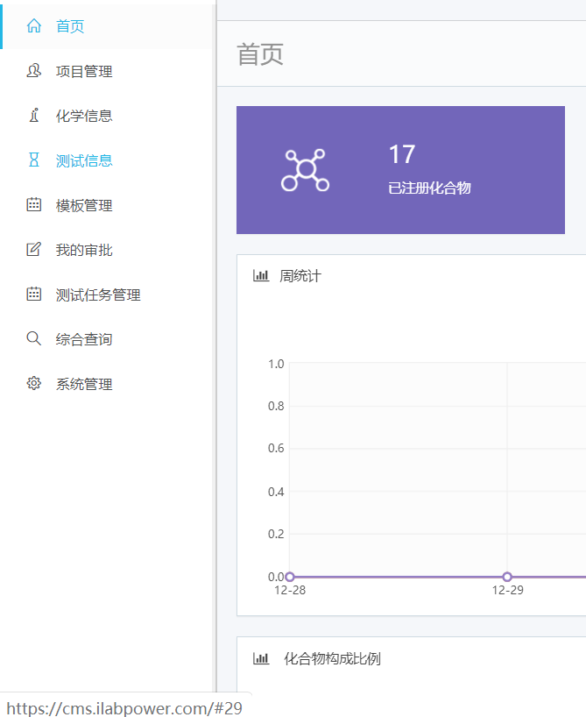The width and height of the screenshot is (586, 717).
Task: Open the 测试信息 menu item
Action: click(x=108, y=160)
